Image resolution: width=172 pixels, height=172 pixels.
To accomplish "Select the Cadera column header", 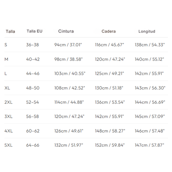I will [x=109, y=31].
